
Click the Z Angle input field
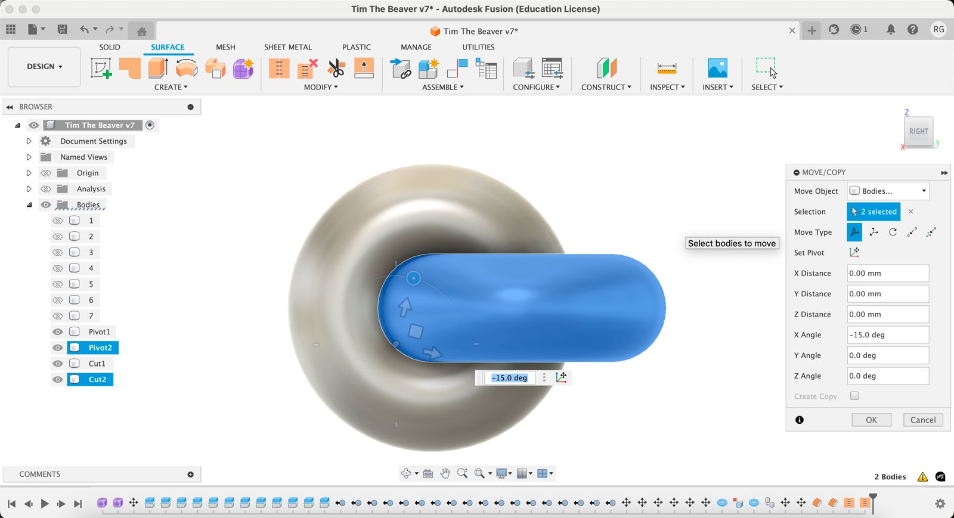[887, 376]
